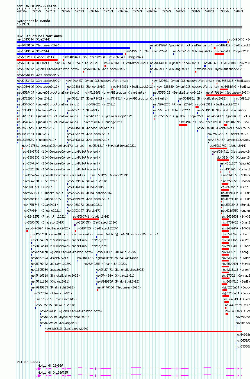Viewport: 250px width, 379px height.
Task: Open variant nsv6249254 (Prakrithi2022) label
Action: tap(76, 63)
